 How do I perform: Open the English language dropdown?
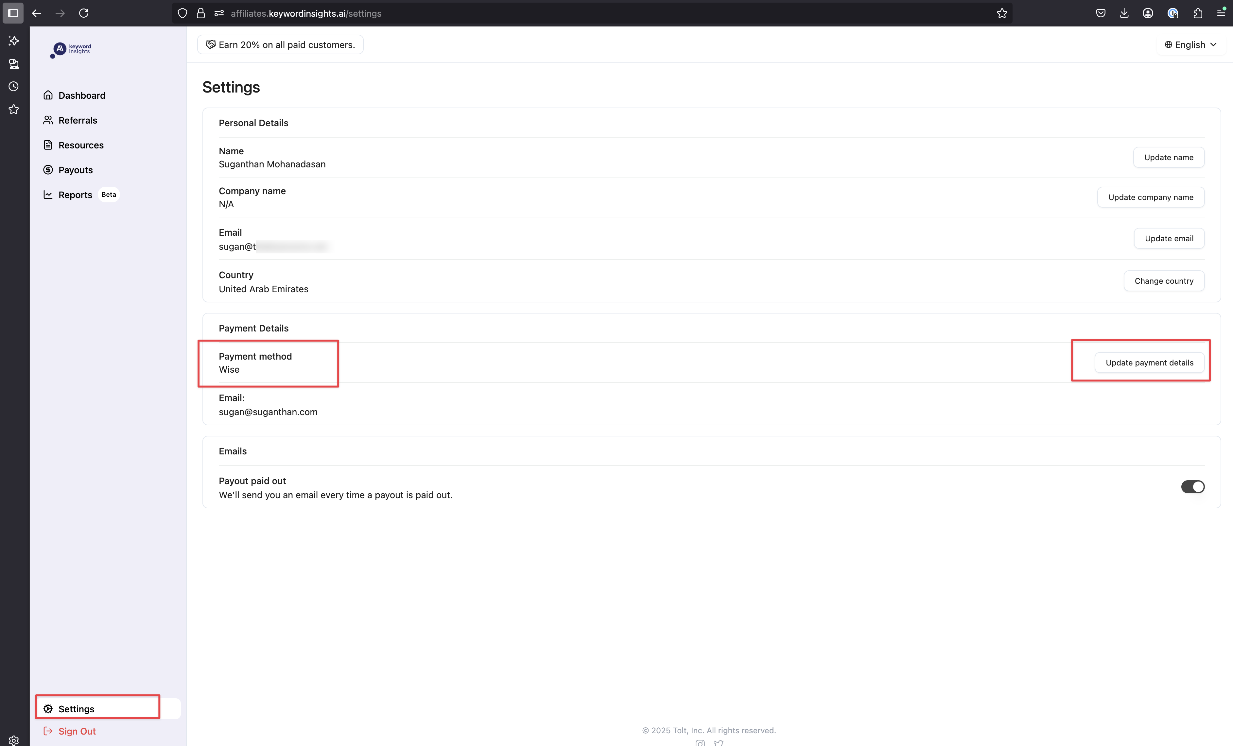[1190, 44]
